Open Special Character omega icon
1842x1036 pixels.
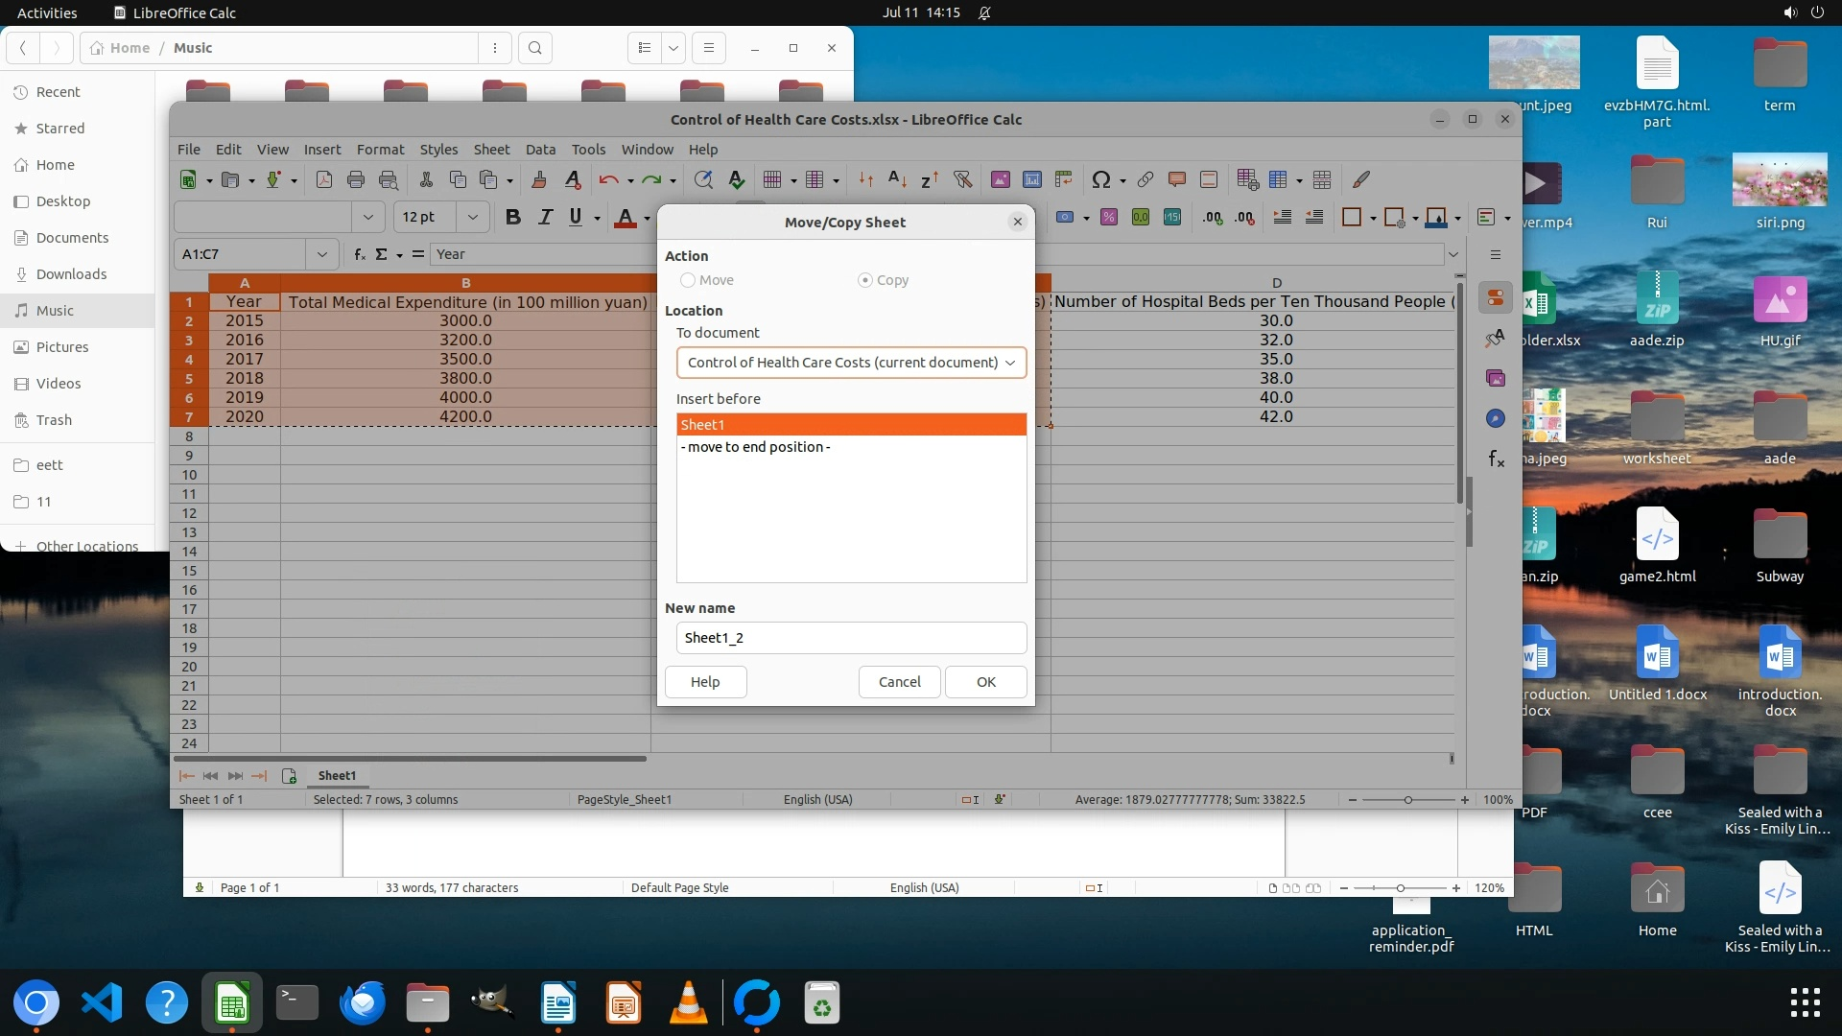[x=1101, y=179]
